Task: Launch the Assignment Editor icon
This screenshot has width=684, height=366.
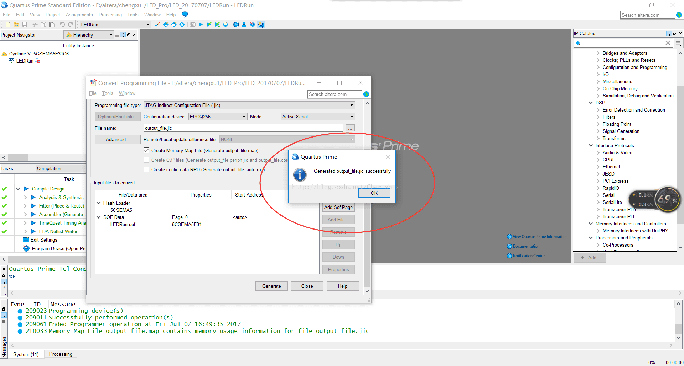Action: tap(166, 25)
